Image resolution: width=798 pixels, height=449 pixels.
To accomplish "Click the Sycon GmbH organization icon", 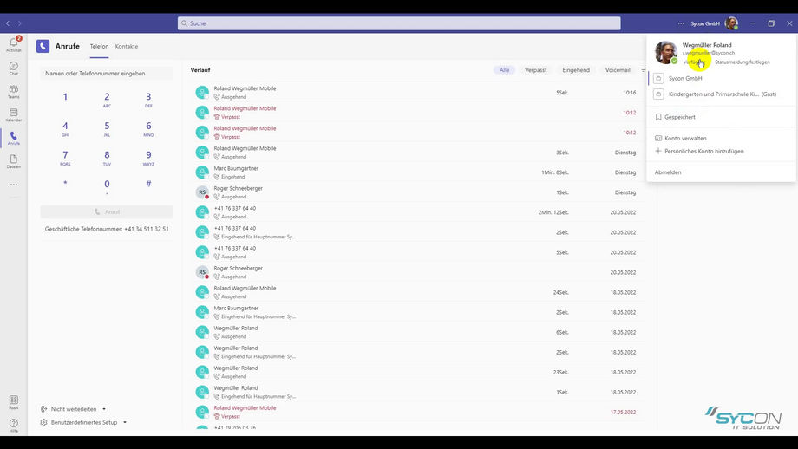I will click(658, 78).
